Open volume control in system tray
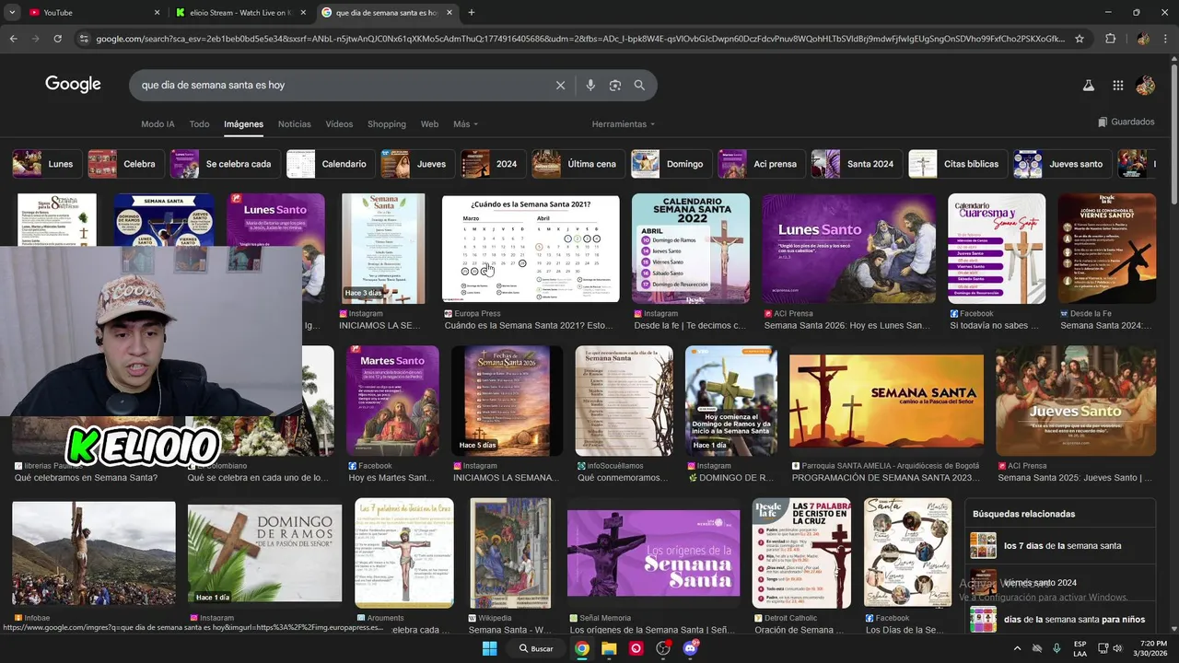 point(1118,648)
